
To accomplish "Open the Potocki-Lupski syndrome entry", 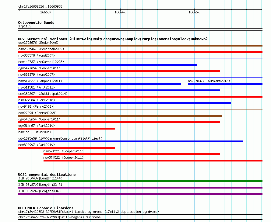I will click(89, 212).
